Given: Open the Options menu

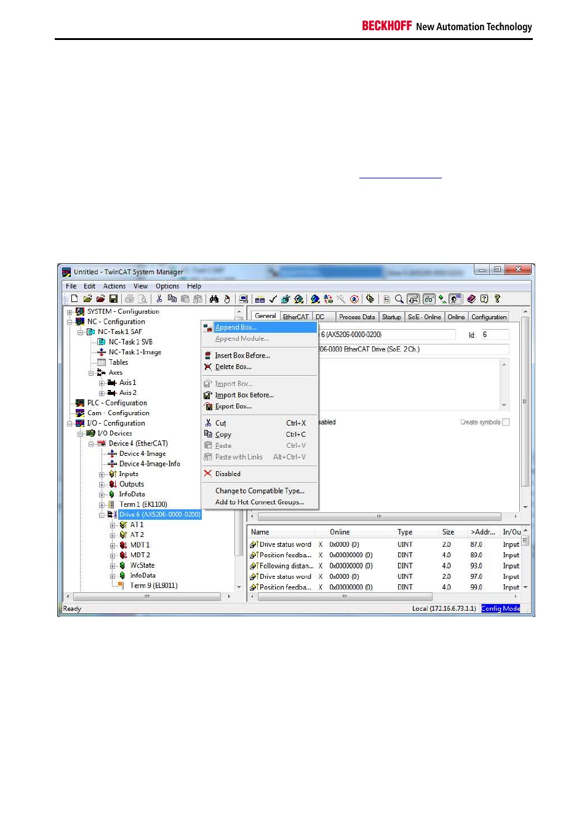Looking at the screenshot, I should tap(167, 286).
